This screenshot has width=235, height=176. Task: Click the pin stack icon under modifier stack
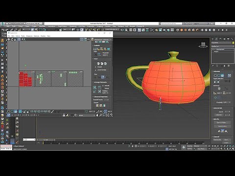click(x=213, y=66)
